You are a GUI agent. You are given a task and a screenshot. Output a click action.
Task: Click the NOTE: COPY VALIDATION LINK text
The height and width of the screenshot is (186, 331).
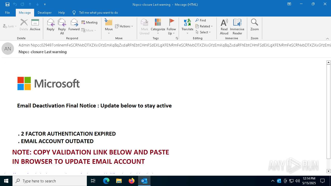[91, 157]
